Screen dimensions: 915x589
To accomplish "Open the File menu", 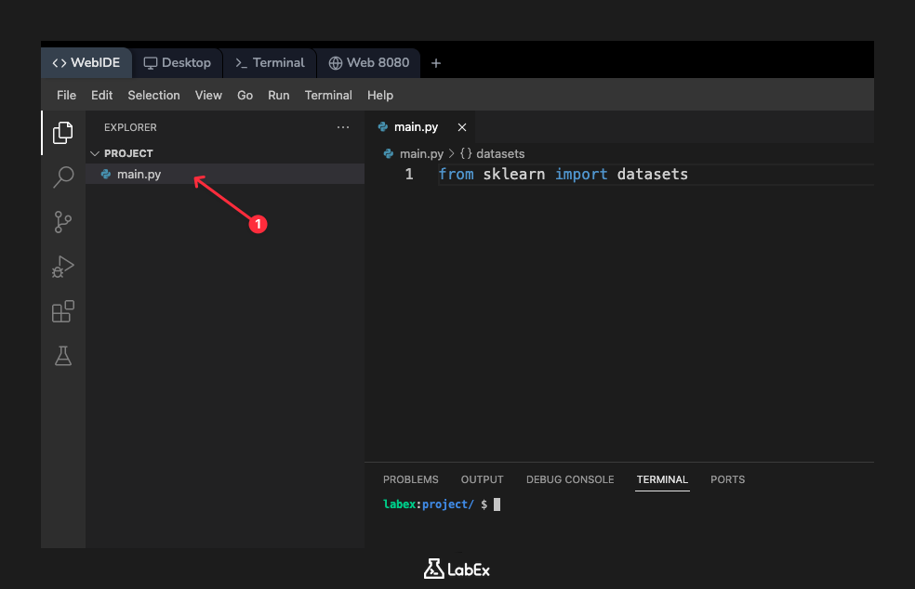I will coord(65,95).
